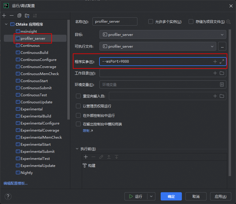Enable 以管理员权限运行 checkbox
The image size is (236, 204).
78,106
